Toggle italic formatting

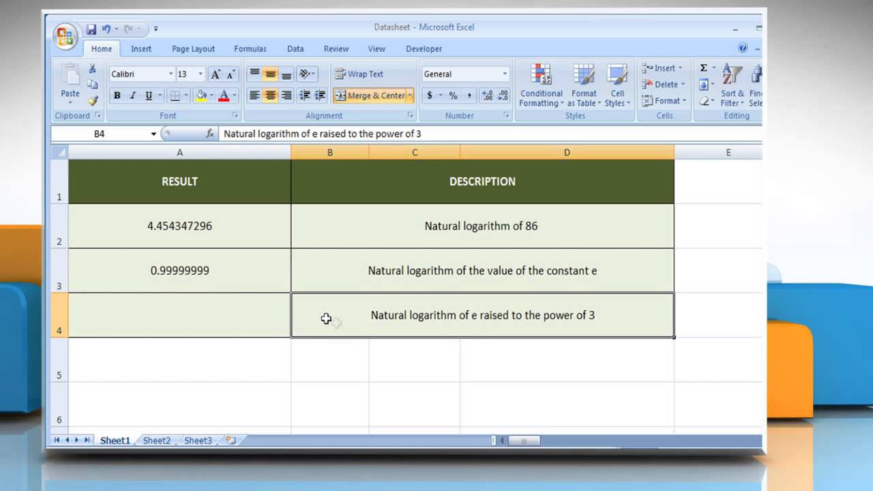133,95
